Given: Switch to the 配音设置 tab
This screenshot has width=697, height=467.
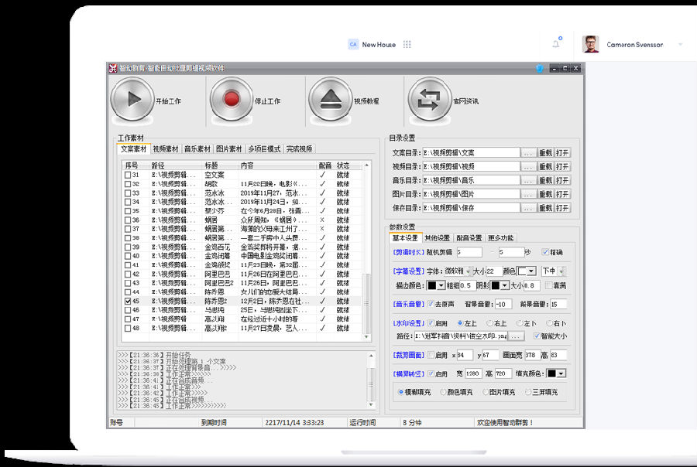Looking at the screenshot, I should click(469, 238).
